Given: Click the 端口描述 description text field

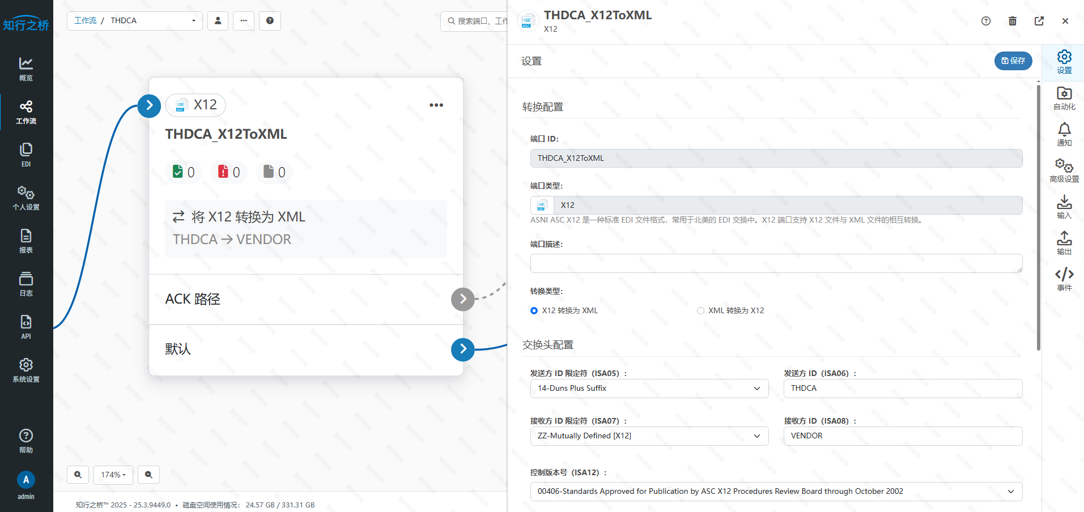Looking at the screenshot, I should pyautogui.click(x=776, y=263).
